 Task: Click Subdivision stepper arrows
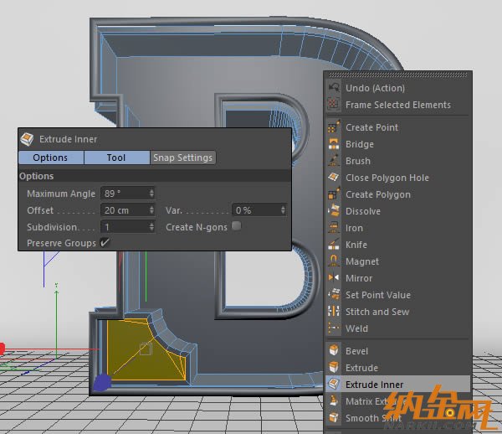click(151, 227)
